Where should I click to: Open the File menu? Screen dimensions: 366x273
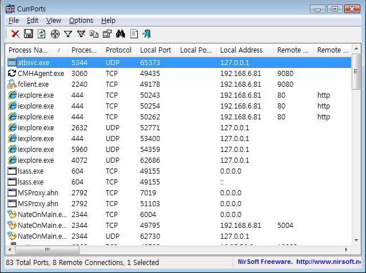[14, 21]
